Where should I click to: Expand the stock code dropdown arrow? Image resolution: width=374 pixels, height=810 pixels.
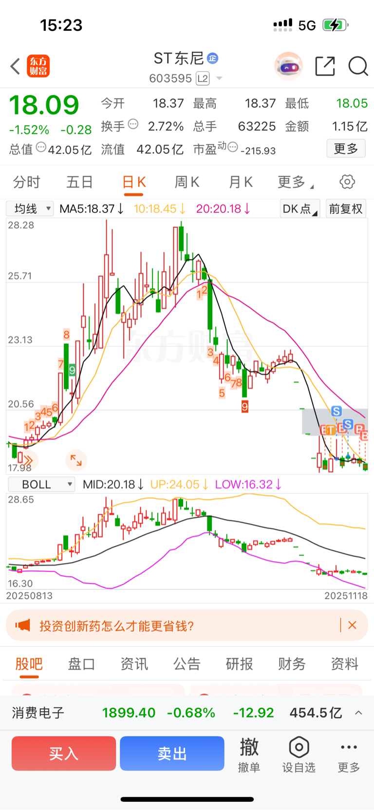pyautogui.click(x=219, y=78)
